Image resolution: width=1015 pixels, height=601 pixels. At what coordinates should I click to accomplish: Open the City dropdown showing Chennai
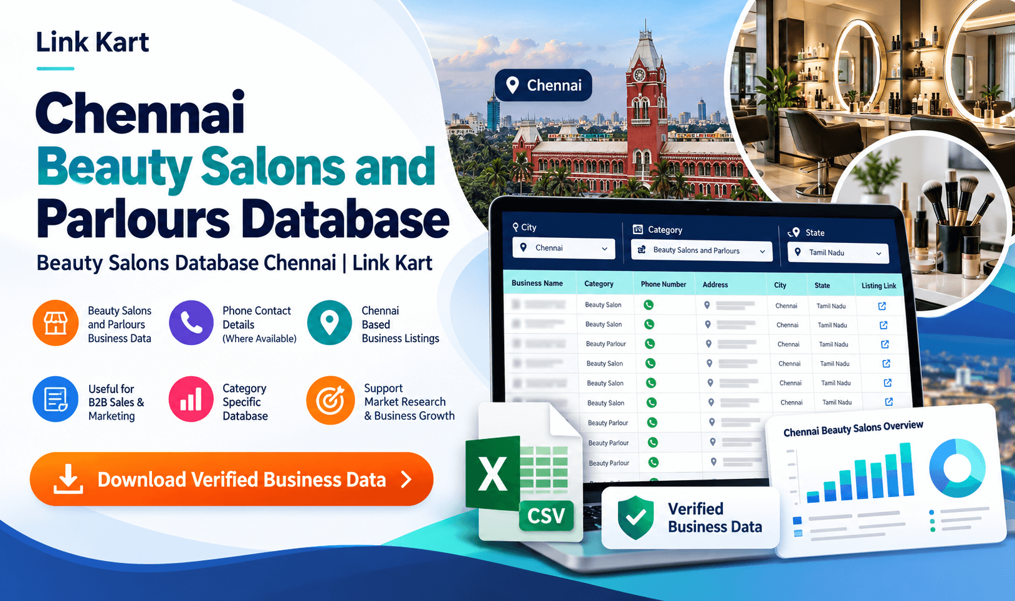(x=564, y=248)
